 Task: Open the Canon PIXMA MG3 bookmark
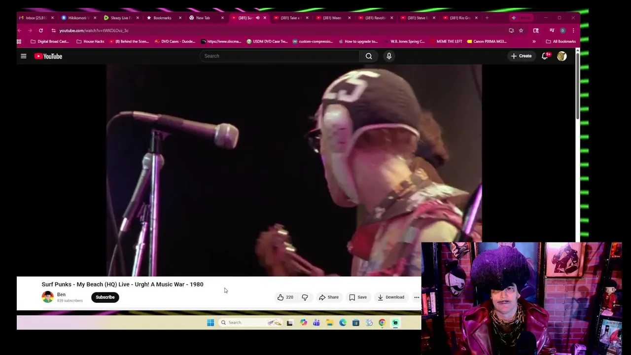tap(487, 41)
